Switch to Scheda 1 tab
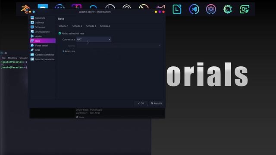276x155 pixels. point(63,26)
